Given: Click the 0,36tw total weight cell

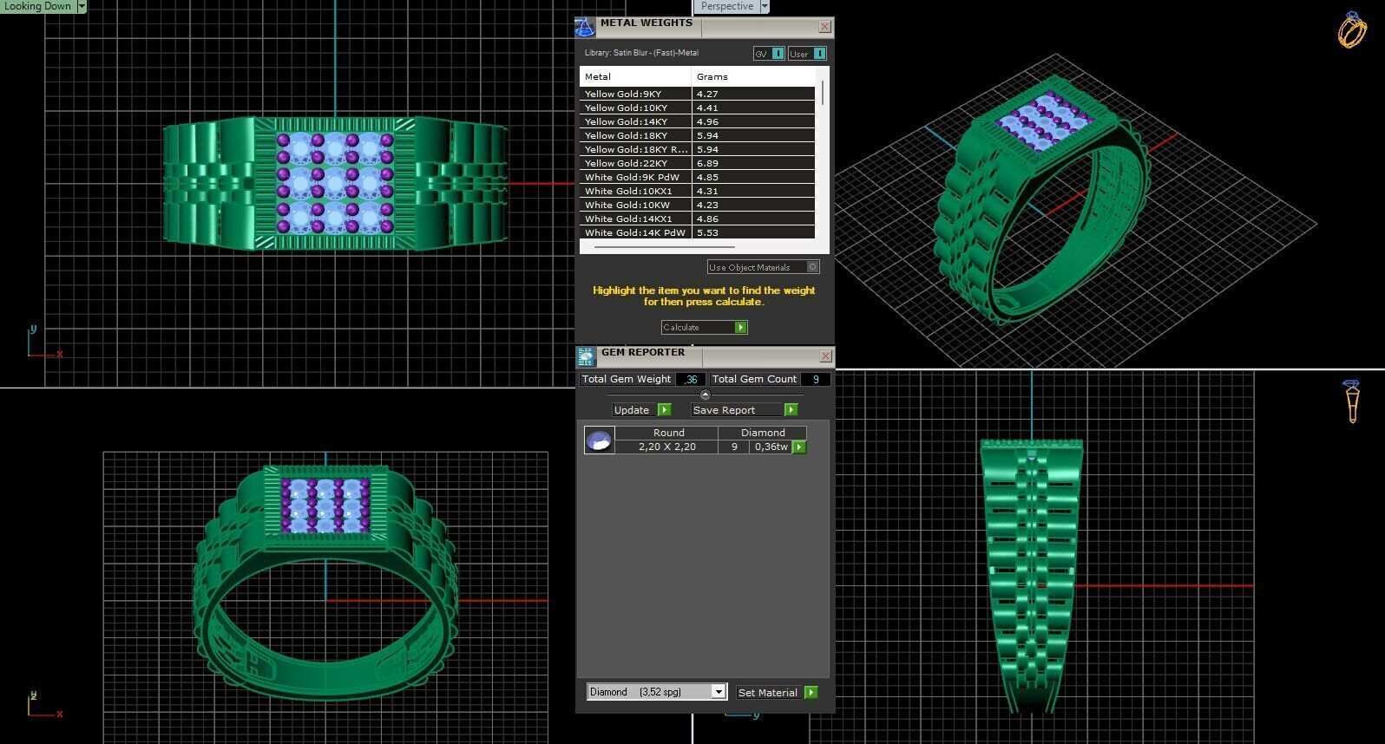Looking at the screenshot, I should [771, 447].
